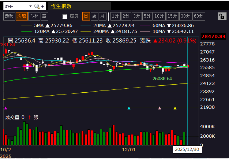This screenshot has width=229, height=159.
Task: Switch to the 走勢 trend view
Action: pos(9,16)
